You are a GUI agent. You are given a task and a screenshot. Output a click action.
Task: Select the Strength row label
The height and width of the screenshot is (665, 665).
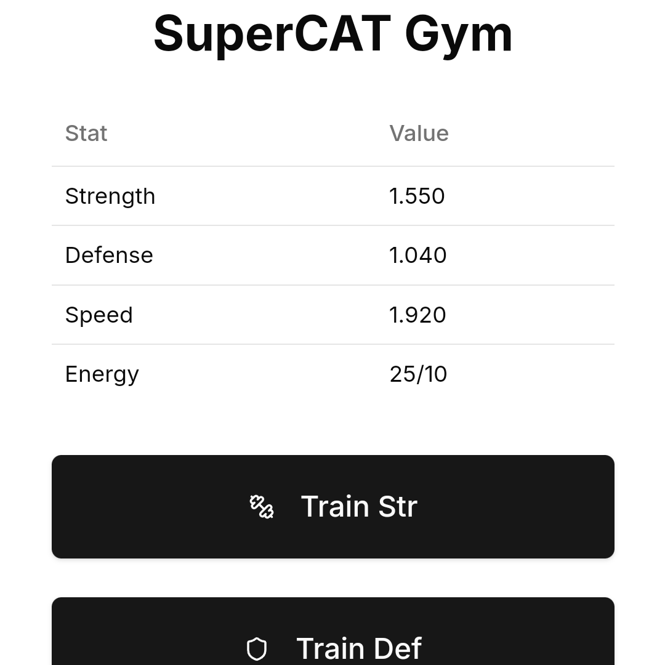110,196
